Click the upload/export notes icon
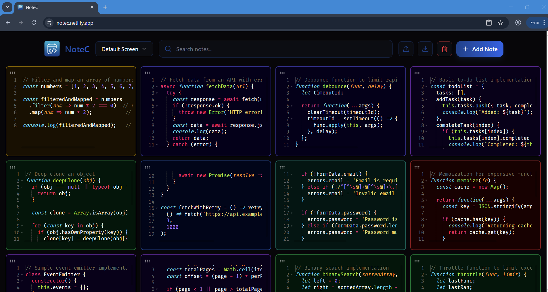The height and width of the screenshot is (292, 548). coord(406,49)
